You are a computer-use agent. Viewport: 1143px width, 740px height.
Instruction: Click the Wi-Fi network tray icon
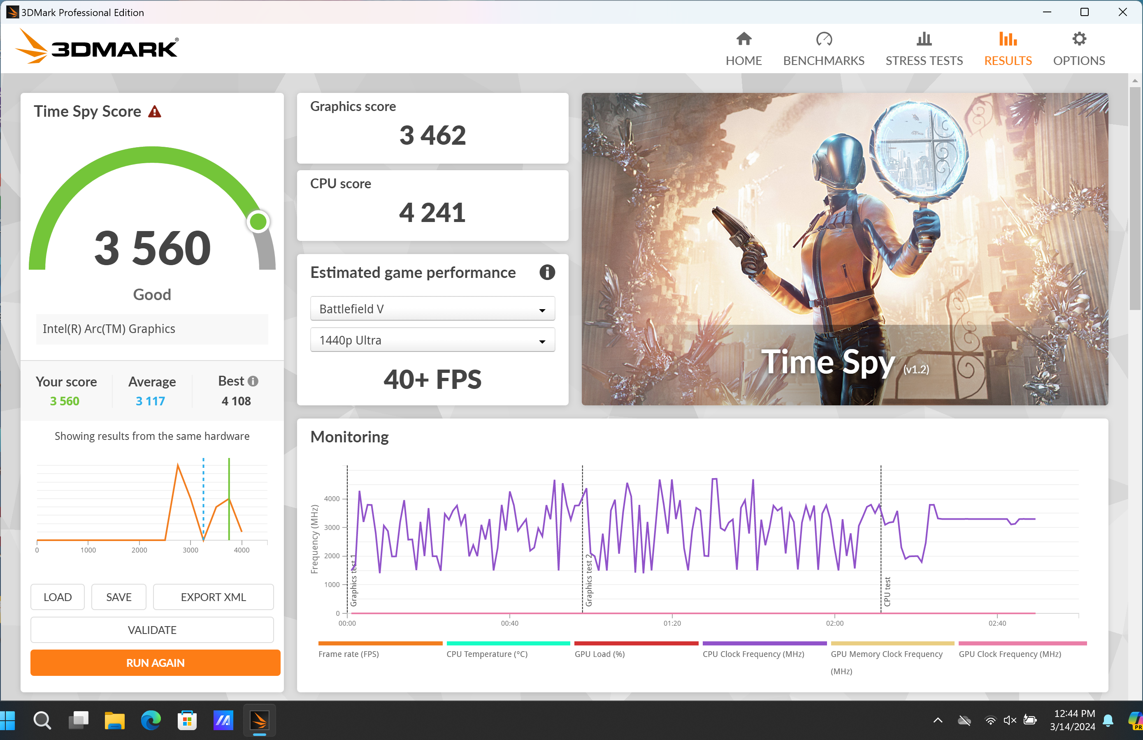coord(990,720)
